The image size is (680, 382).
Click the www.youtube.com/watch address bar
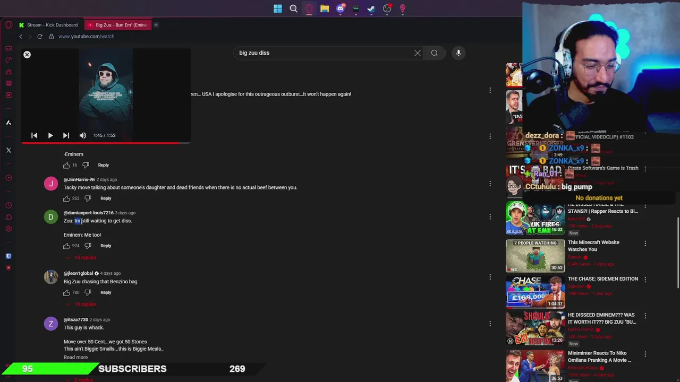pyautogui.click(x=86, y=37)
